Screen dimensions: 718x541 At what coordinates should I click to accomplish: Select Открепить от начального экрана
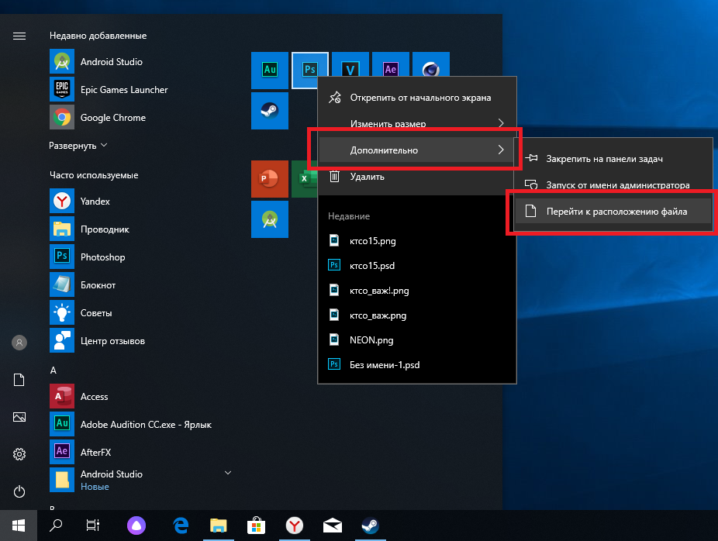click(x=417, y=98)
